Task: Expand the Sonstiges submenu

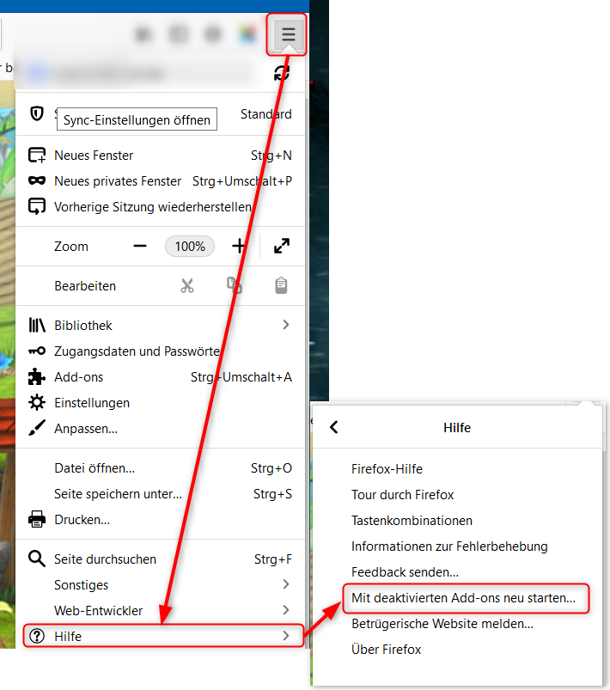Action: point(160,585)
